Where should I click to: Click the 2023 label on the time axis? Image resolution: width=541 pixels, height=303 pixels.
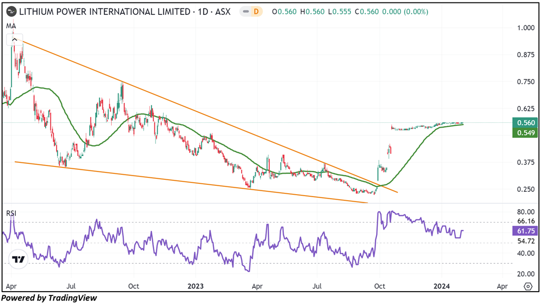pyautogui.click(x=195, y=286)
